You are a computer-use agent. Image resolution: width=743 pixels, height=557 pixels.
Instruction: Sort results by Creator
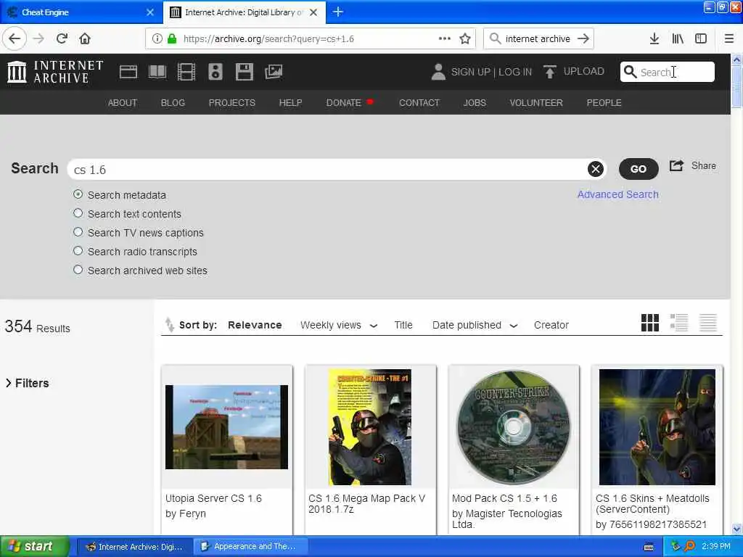[551, 326]
